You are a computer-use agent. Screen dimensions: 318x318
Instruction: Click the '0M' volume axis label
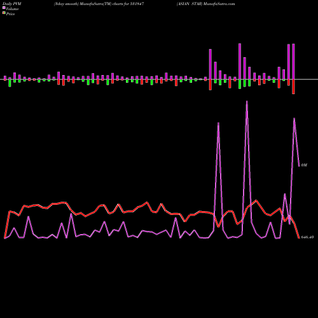(x=304, y=165)
